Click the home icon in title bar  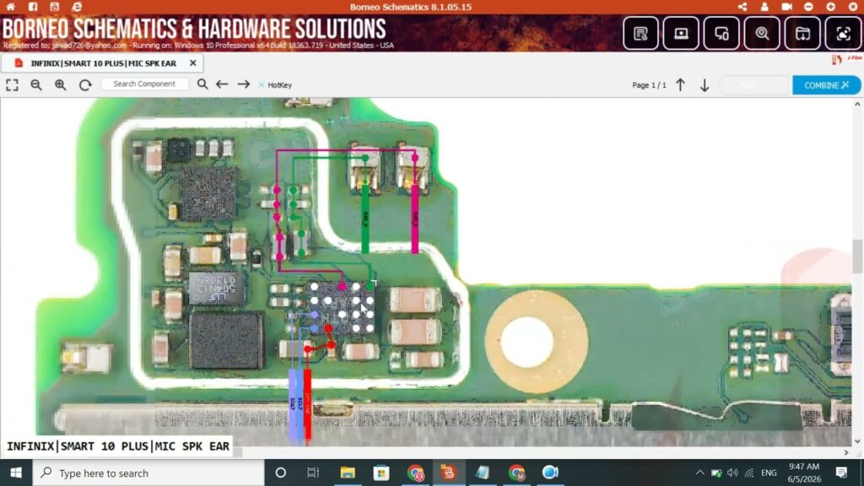click(x=10, y=7)
